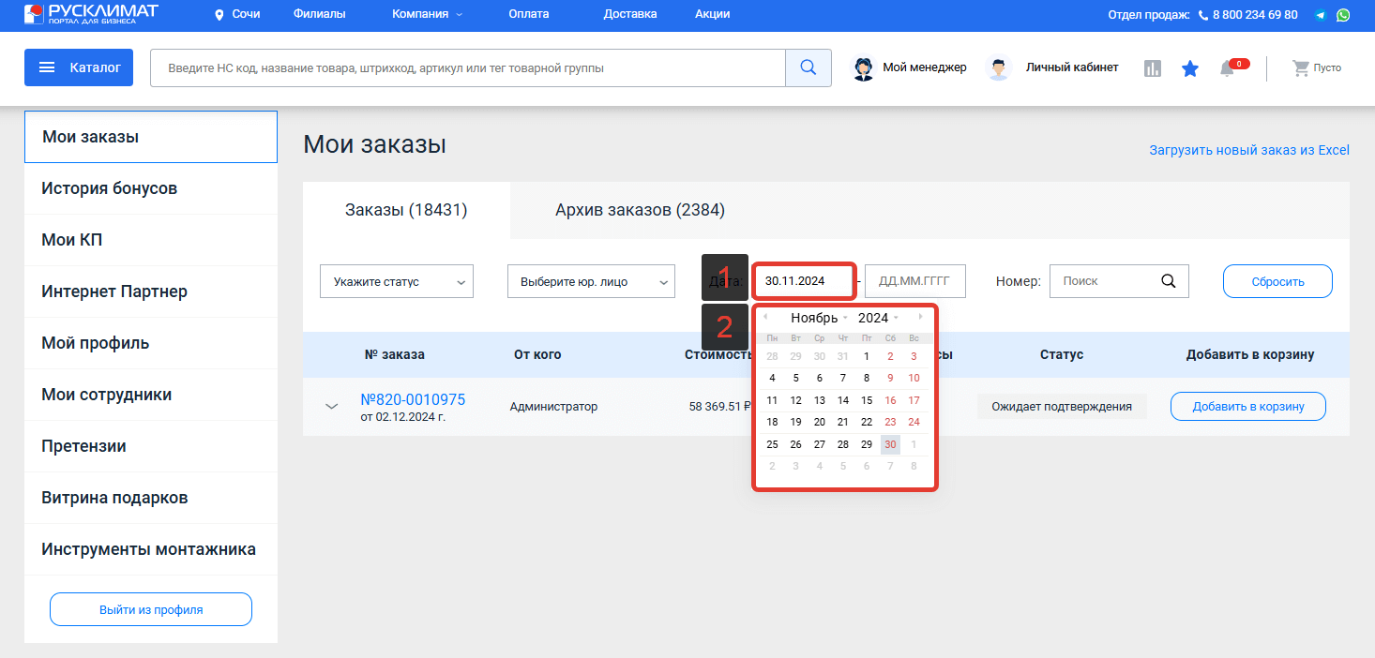Click the Статус column header
1375x658 pixels.
[x=1062, y=354]
